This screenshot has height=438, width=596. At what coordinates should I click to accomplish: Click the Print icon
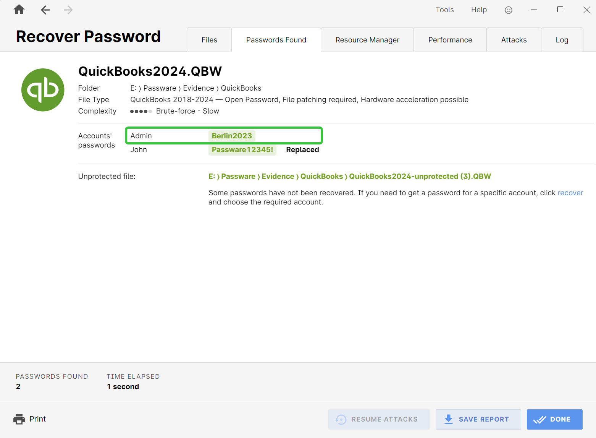coord(19,419)
